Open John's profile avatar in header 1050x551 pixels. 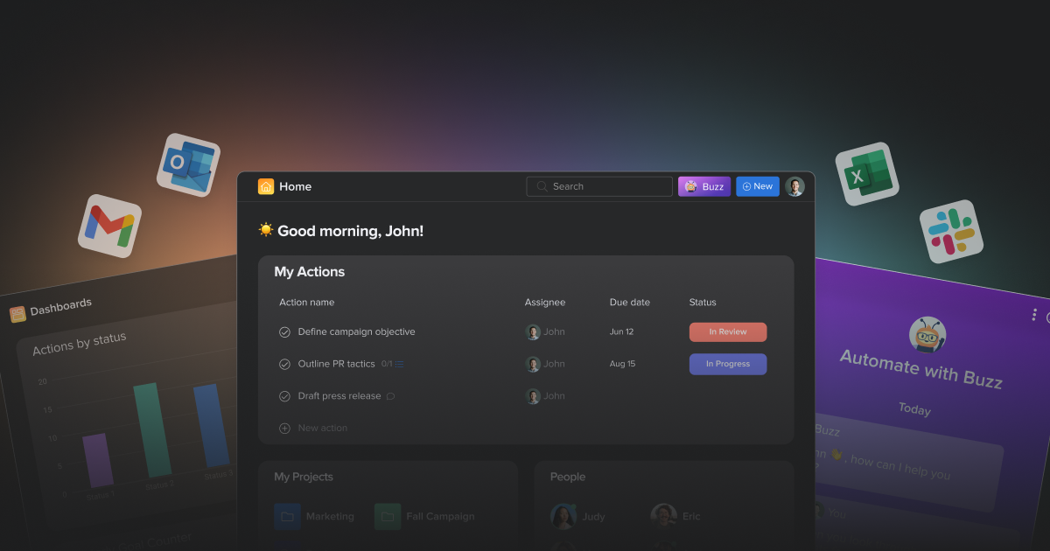pos(794,186)
